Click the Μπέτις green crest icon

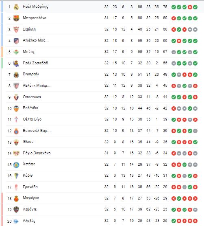[16, 52]
